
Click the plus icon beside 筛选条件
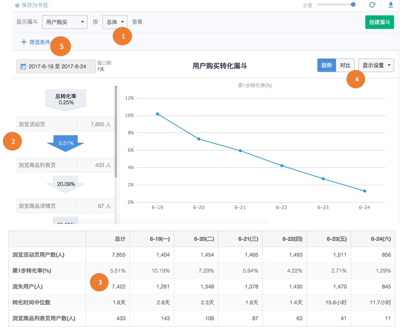24,42
